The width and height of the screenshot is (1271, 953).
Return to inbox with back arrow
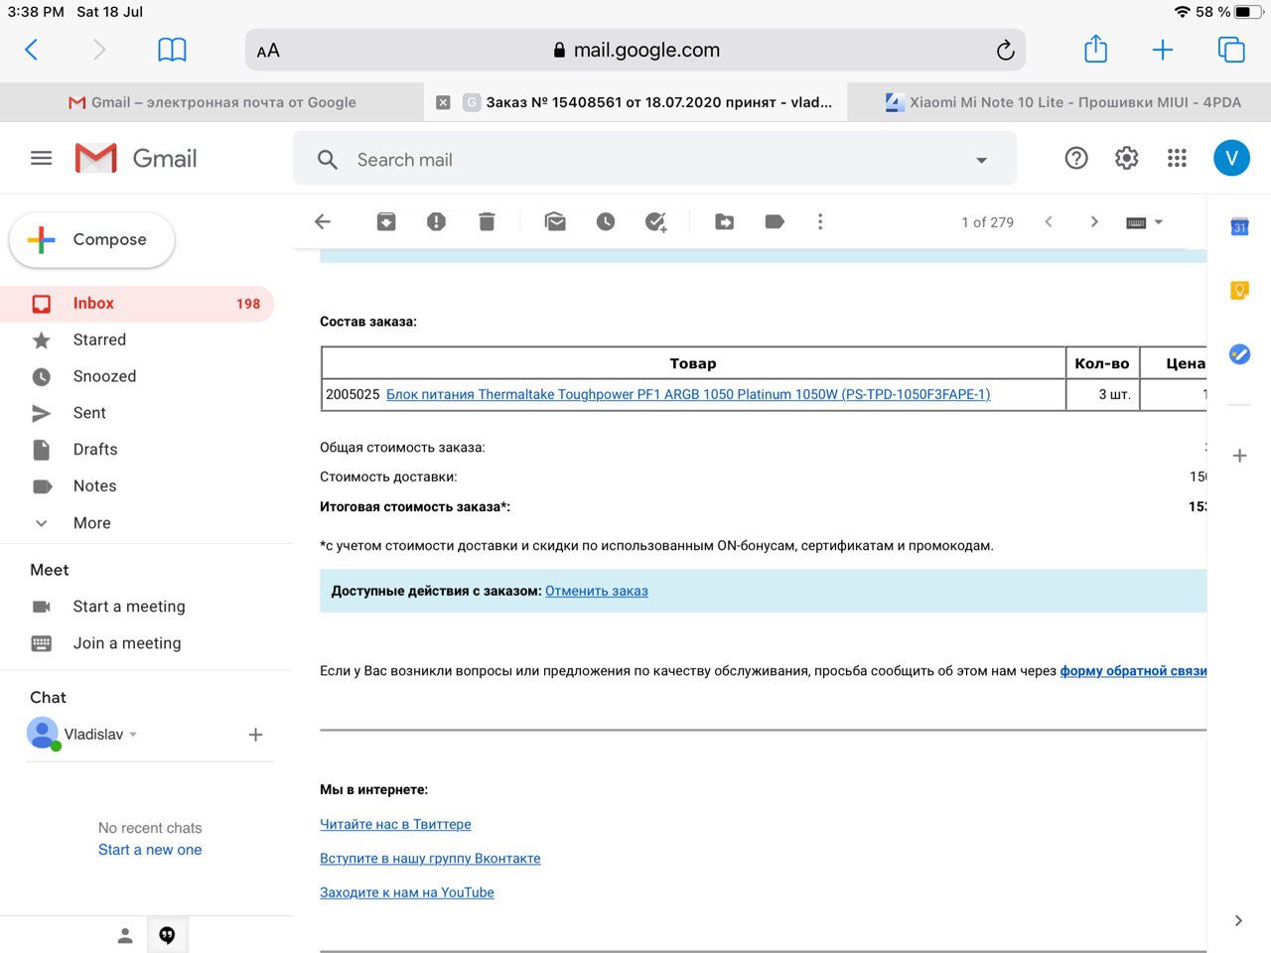323,221
